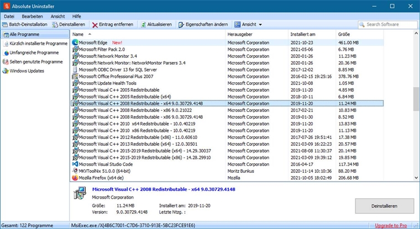Click the red X Eintrag entfernen icon
Viewport: 420px width, 229px height.
(95, 25)
